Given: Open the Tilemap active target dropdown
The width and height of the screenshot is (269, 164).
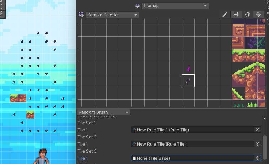Looking at the screenshot, I should (x=175, y=6).
